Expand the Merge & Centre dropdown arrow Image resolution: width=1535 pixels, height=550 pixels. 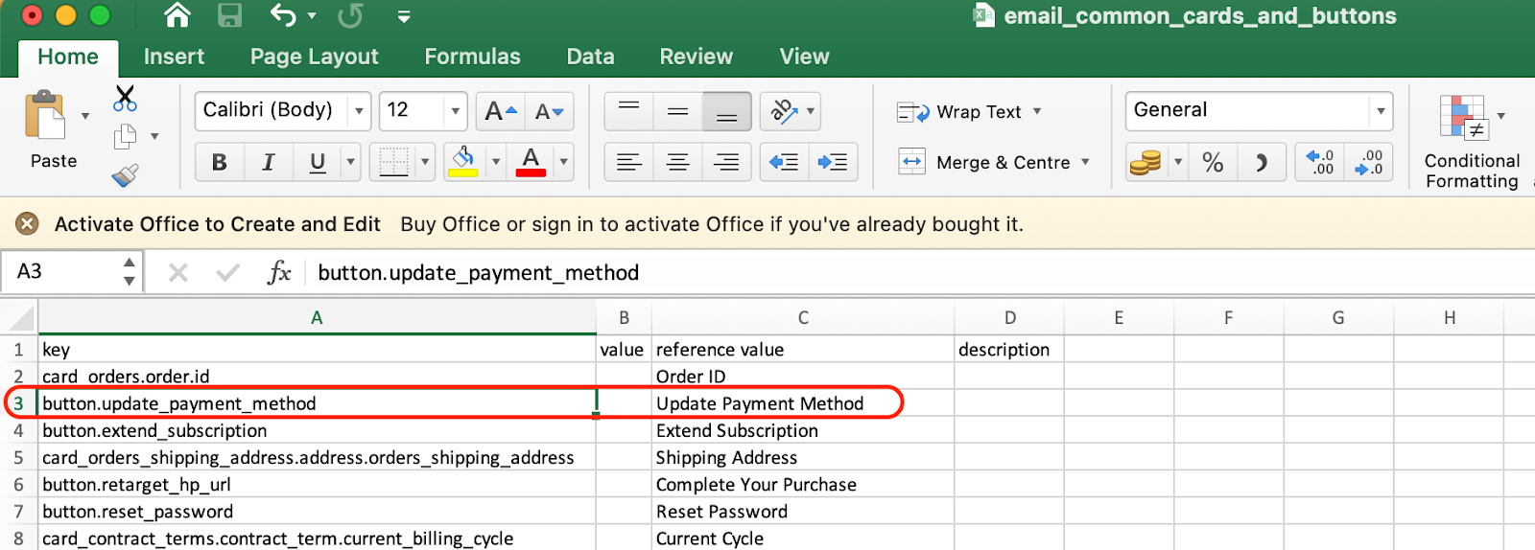[1085, 162]
